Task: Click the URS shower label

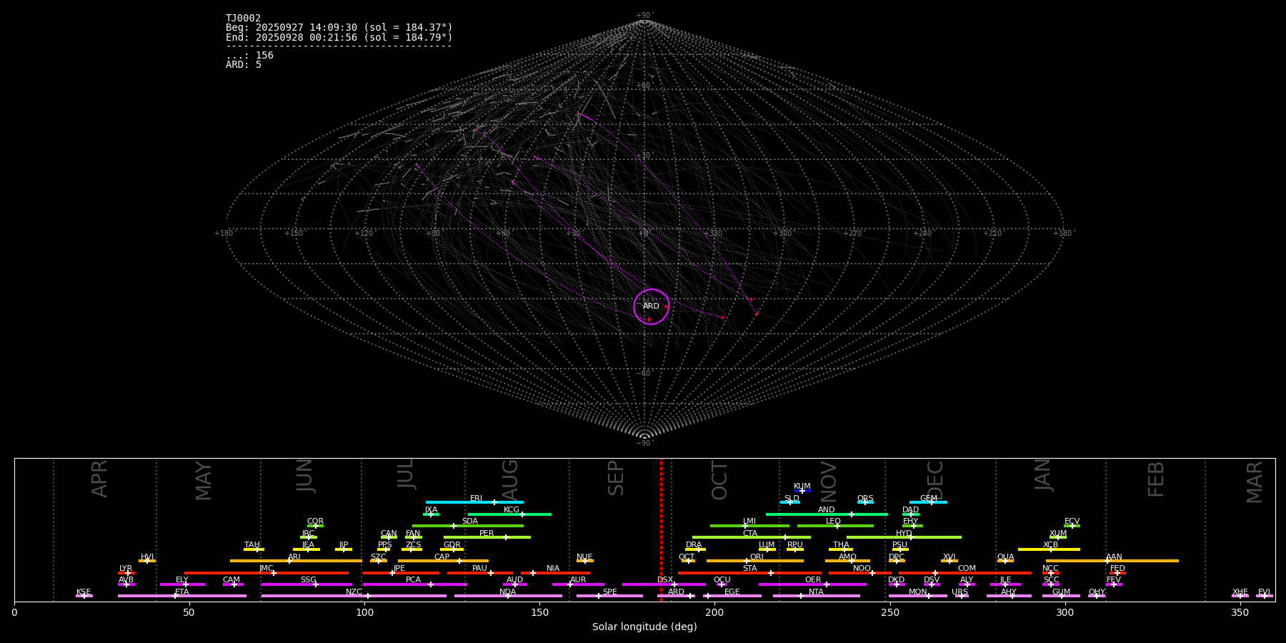Action: 960,592
